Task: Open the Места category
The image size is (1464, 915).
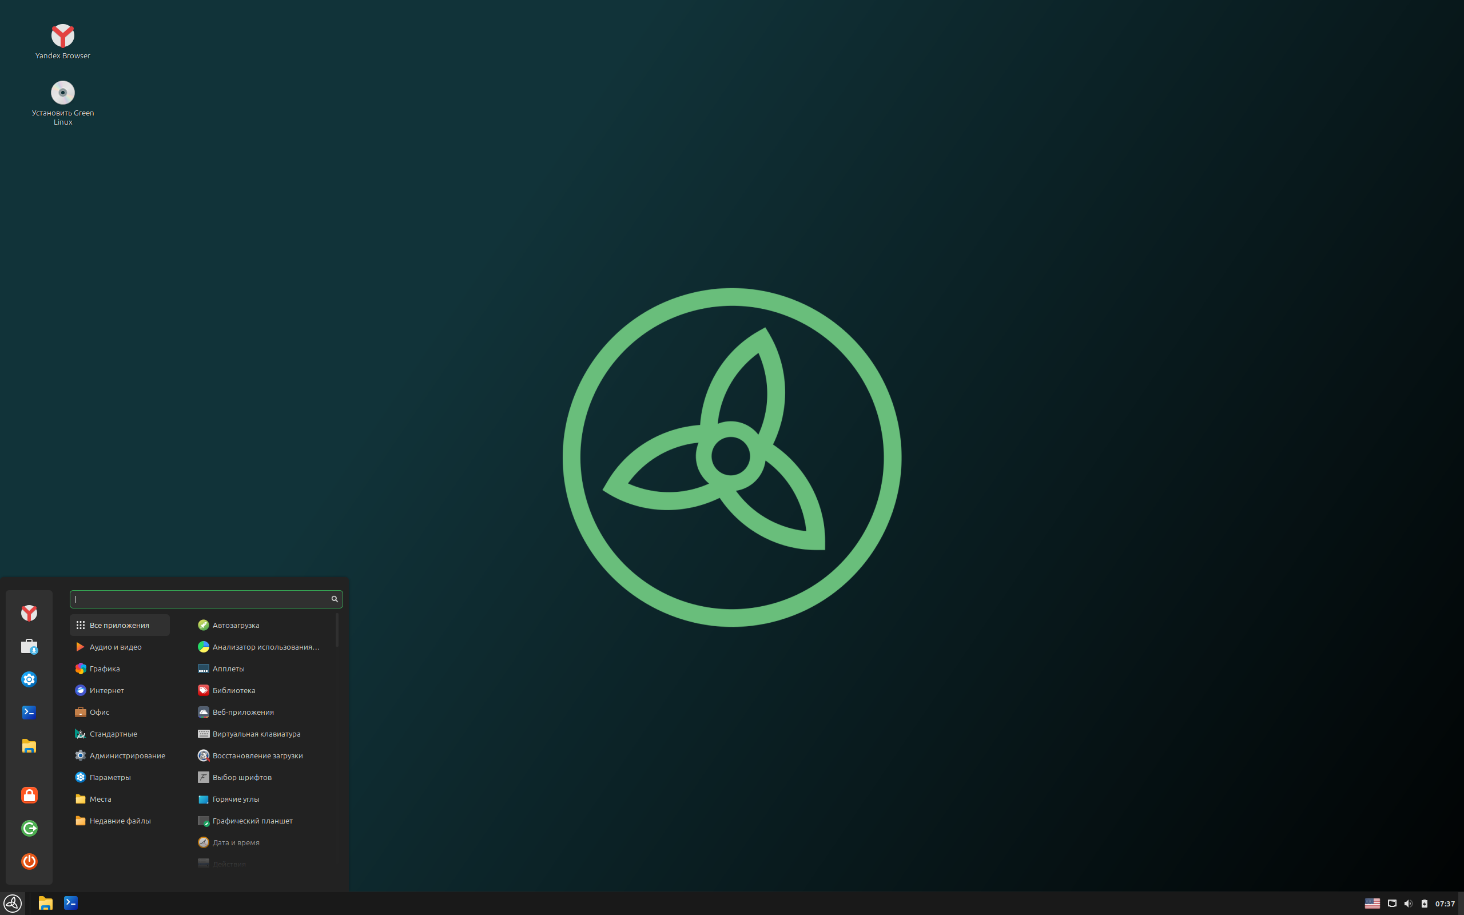Action: [120, 799]
